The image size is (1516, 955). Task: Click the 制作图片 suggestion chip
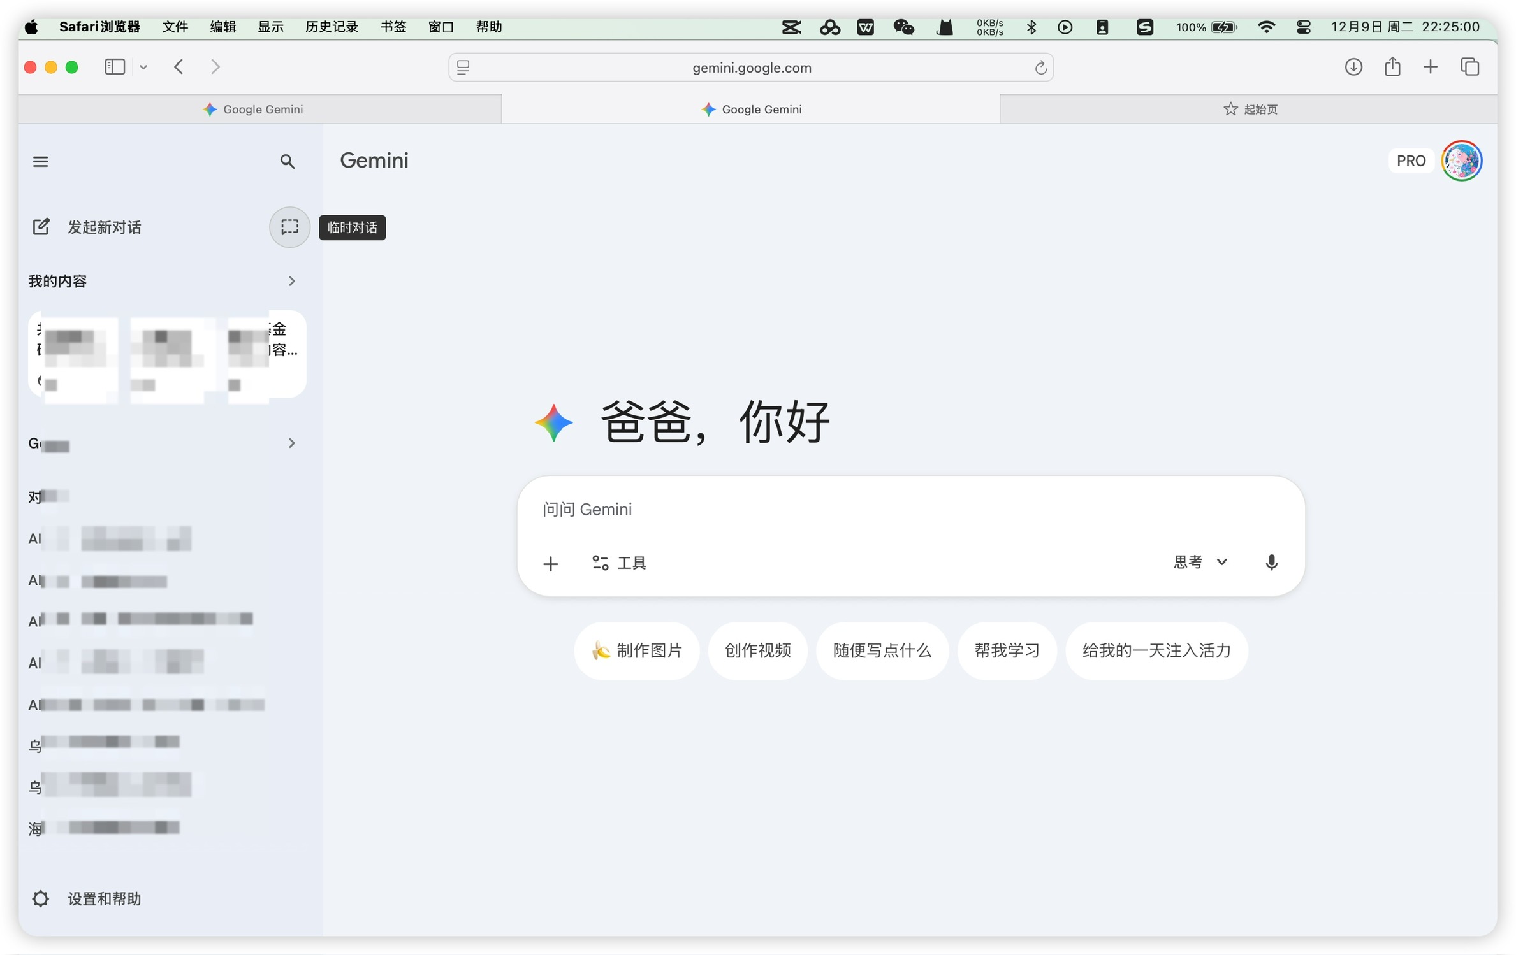637,650
